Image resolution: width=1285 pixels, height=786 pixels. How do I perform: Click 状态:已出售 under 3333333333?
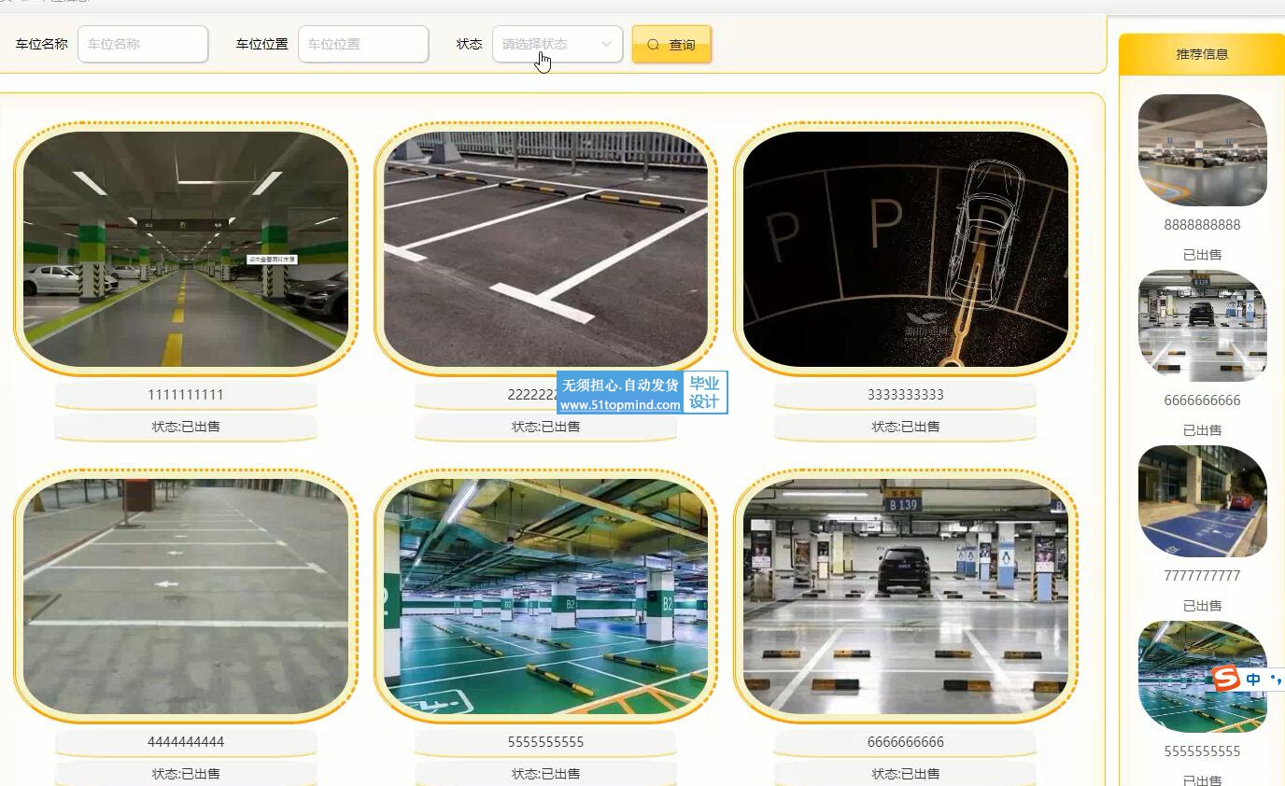[906, 427]
